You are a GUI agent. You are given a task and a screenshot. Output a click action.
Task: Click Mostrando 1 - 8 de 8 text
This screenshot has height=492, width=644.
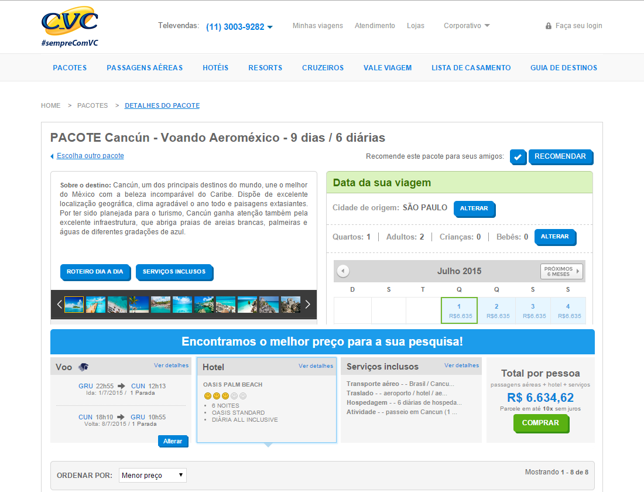[x=557, y=472]
